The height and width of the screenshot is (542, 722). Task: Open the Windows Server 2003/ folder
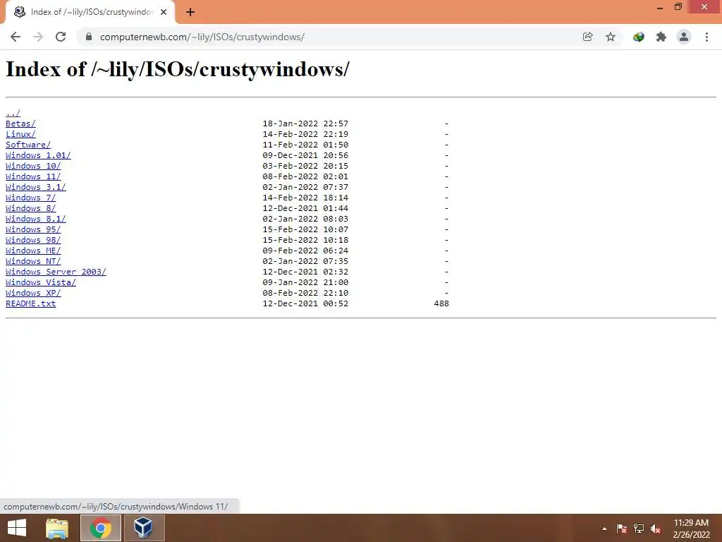click(56, 272)
